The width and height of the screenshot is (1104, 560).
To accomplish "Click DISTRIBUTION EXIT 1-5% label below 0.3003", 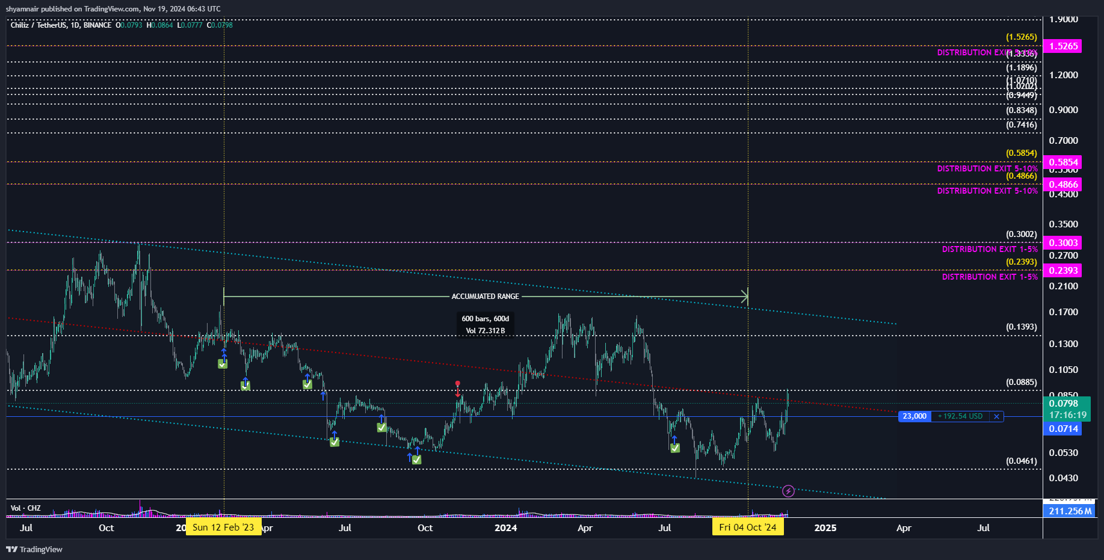I will pos(990,250).
